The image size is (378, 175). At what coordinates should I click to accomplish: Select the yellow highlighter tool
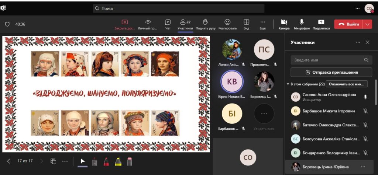[118, 161]
